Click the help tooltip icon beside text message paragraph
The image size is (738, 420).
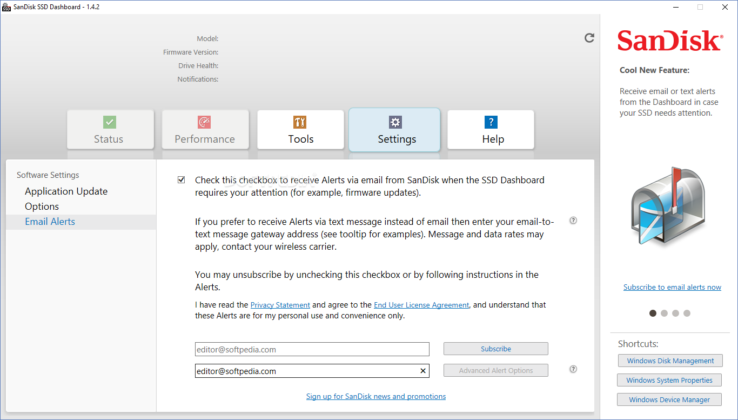573,221
